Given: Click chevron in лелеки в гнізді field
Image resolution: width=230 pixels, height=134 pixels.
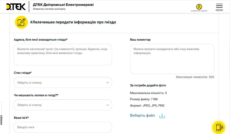Looking at the screenshot, I should coord(107,105).
